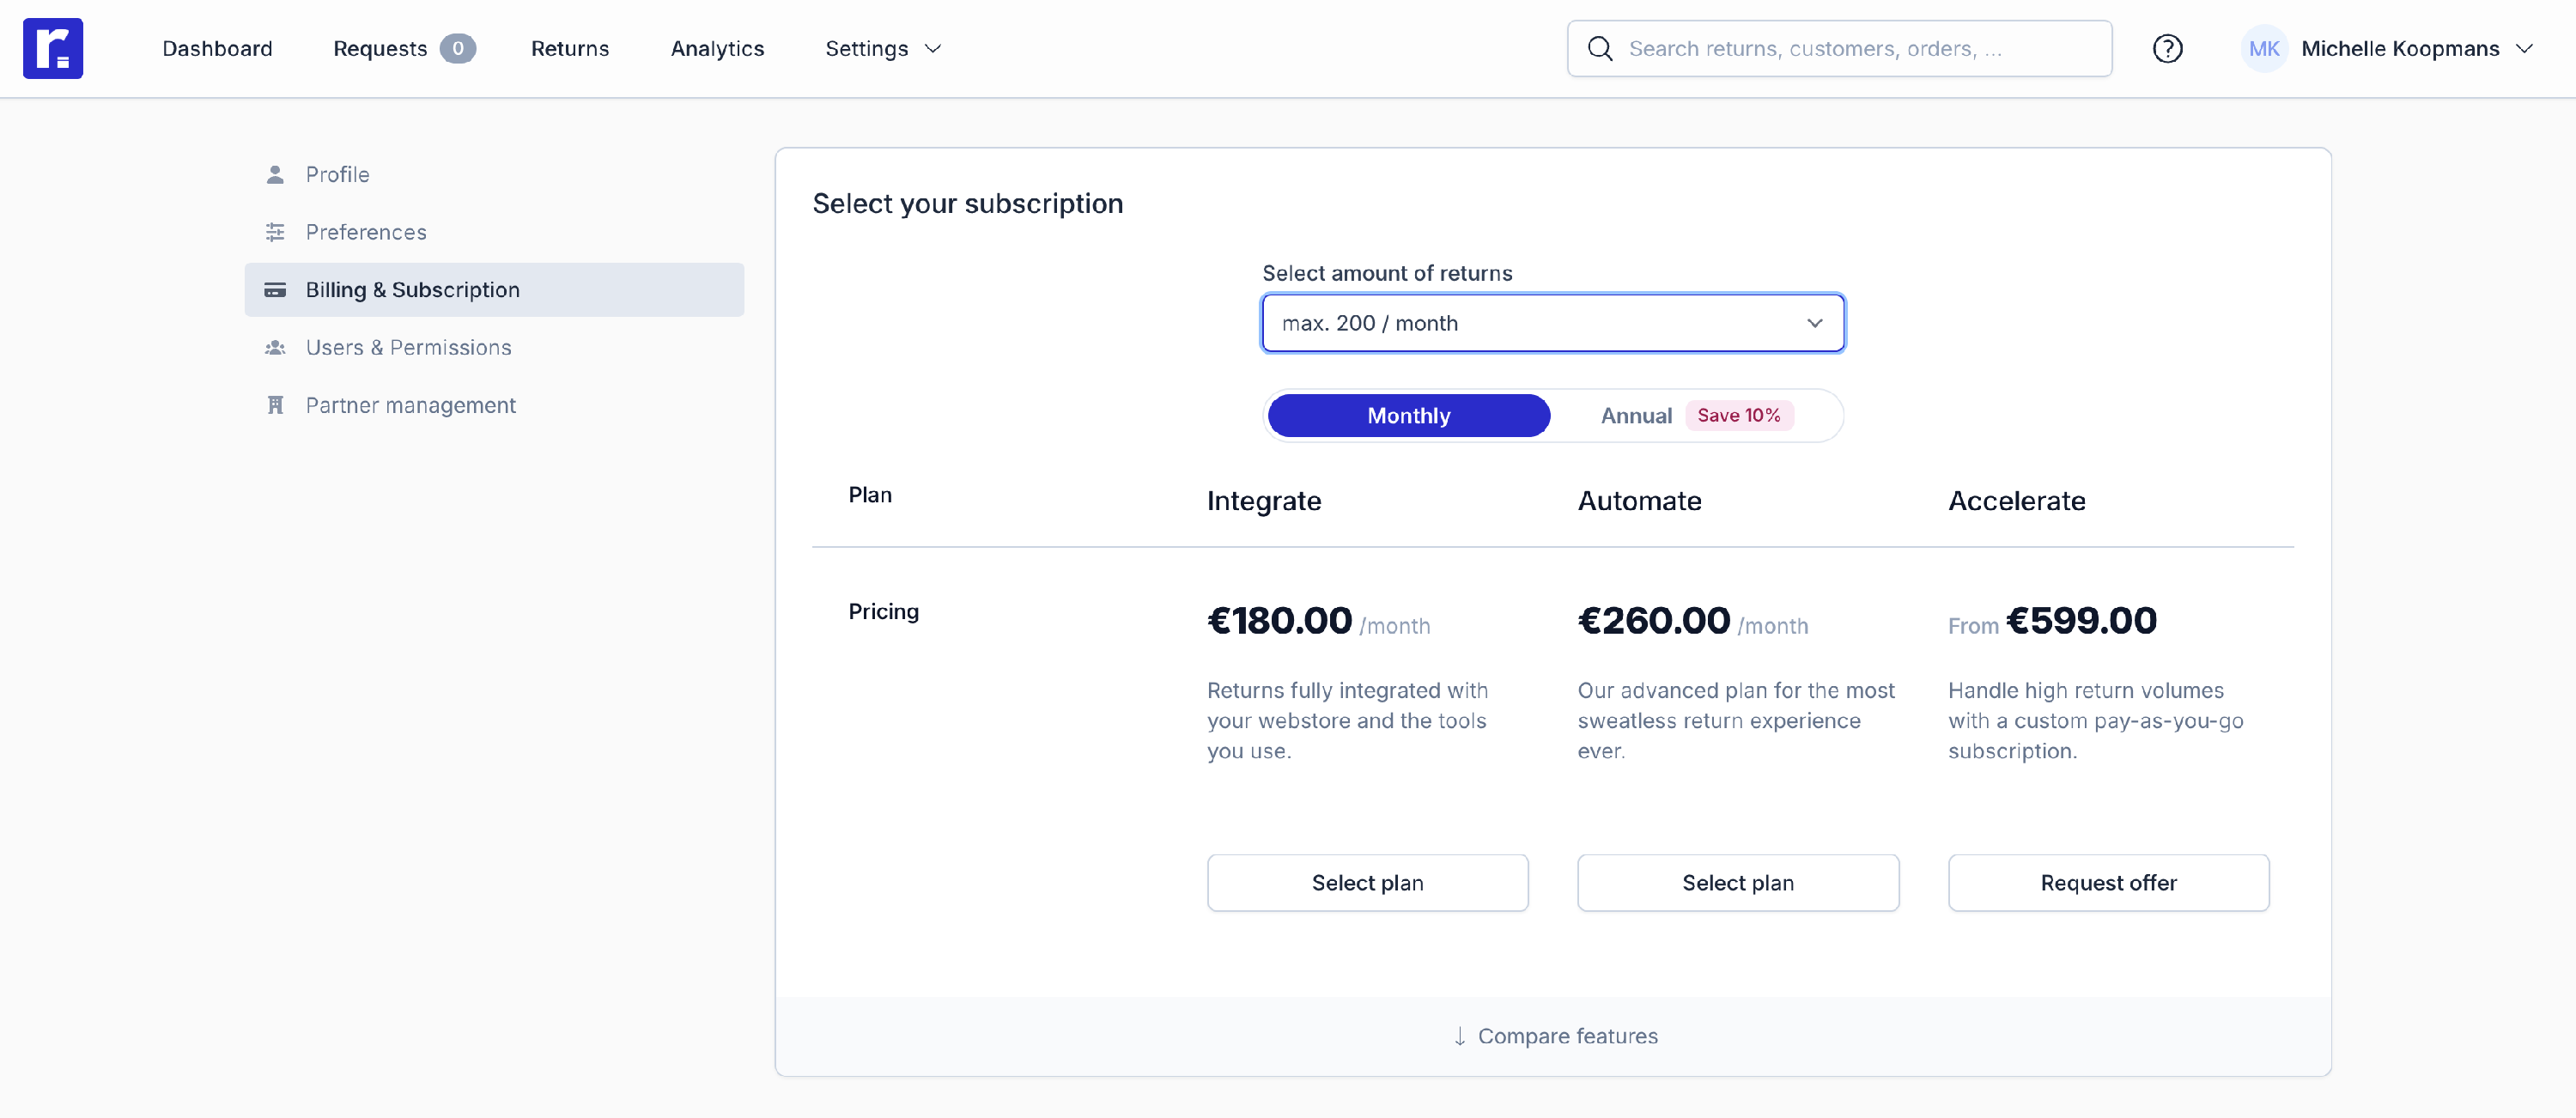Click the Profile person icon

tap(275, 174)
